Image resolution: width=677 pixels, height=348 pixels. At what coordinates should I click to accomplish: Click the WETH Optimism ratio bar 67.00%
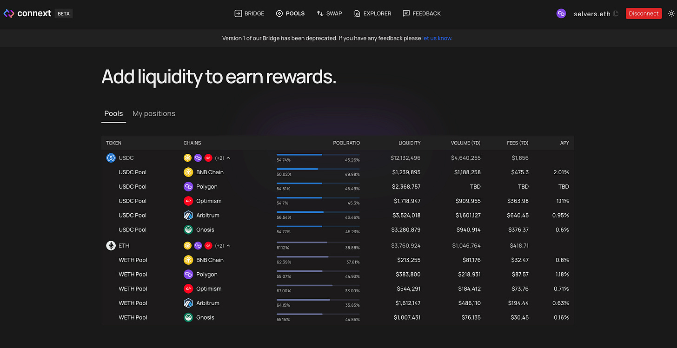click(318, 285)
